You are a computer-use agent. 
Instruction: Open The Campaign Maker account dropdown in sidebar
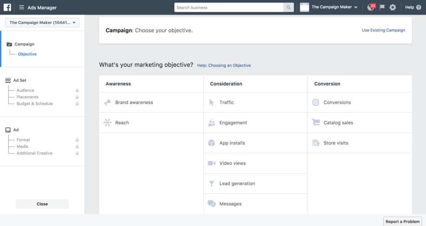[x=42, y=22]
